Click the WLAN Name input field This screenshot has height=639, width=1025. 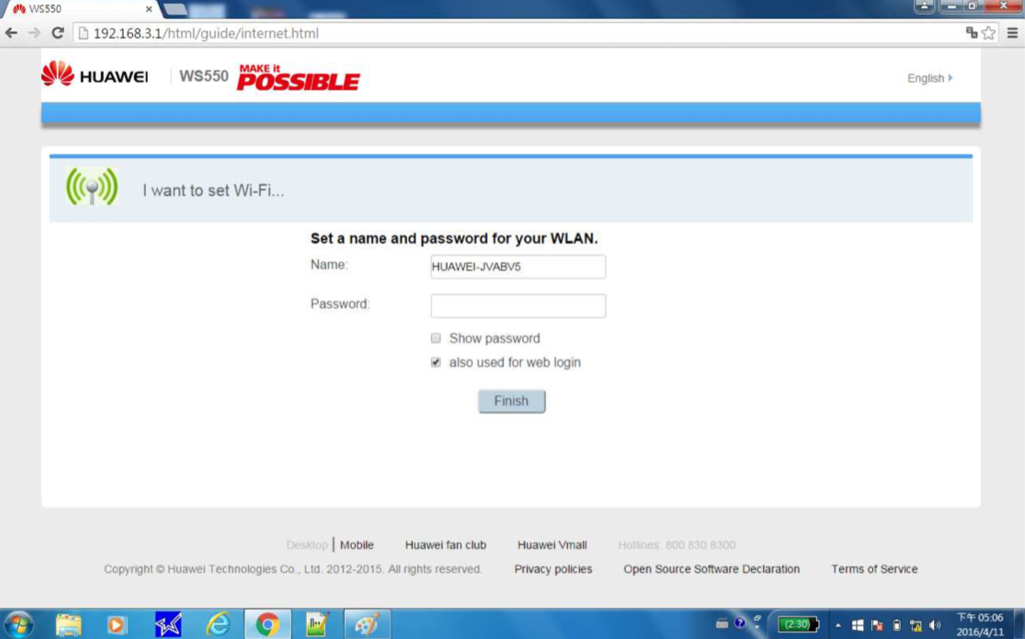pos(519,267)
